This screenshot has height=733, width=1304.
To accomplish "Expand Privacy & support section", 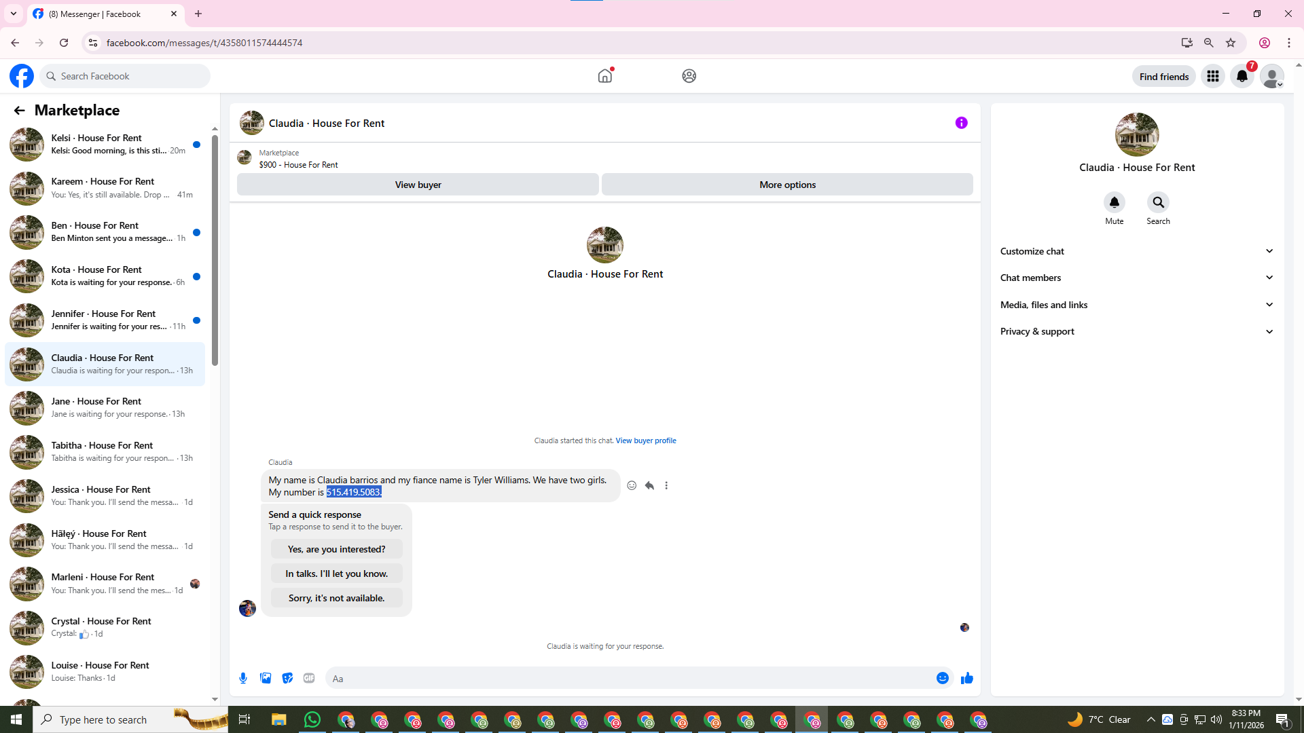I will pyautogui.click(x=1137, y=331).
